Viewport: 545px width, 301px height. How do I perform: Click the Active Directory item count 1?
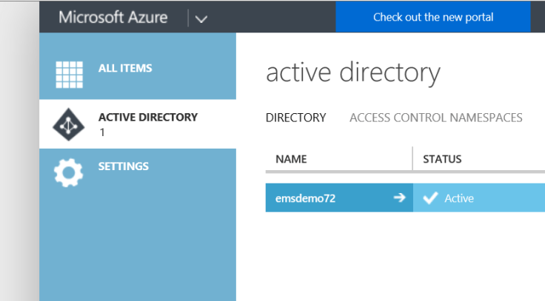[101, 132]
